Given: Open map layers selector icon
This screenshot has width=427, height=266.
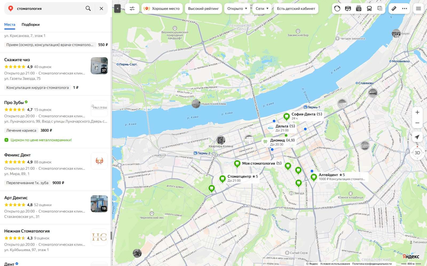Looking at the screenshot, I should point(380,9).
